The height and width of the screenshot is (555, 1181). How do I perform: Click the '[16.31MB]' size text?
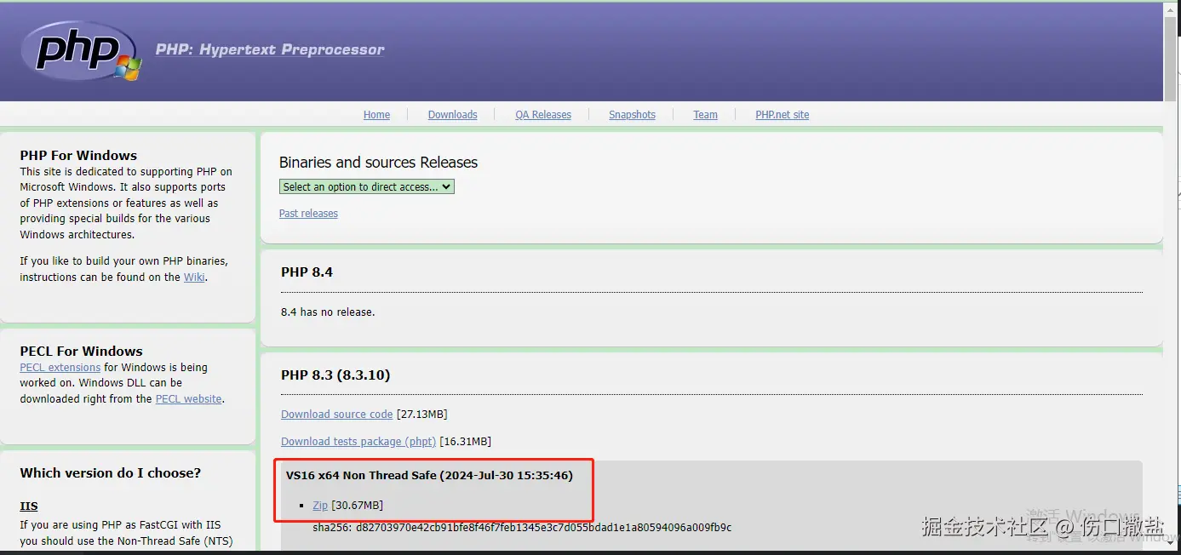click(x=465, y=442)
